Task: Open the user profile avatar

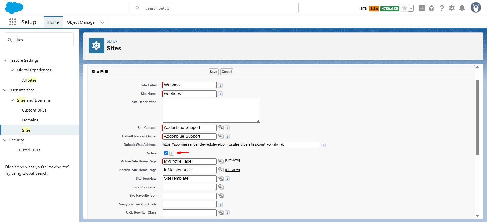Action: click(x=476, y=7)
